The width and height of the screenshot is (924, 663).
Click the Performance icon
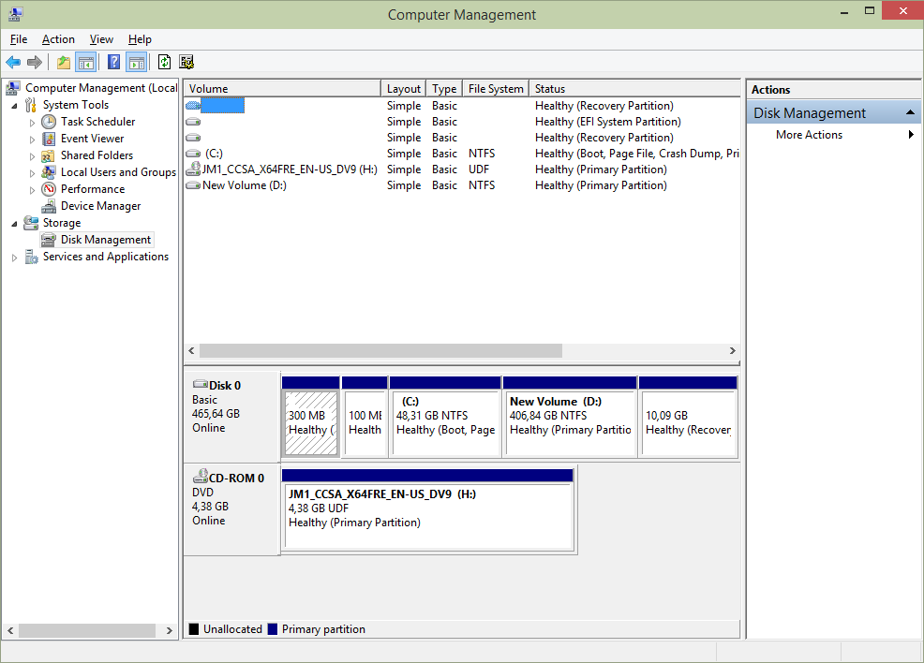[x=49, y=189]
